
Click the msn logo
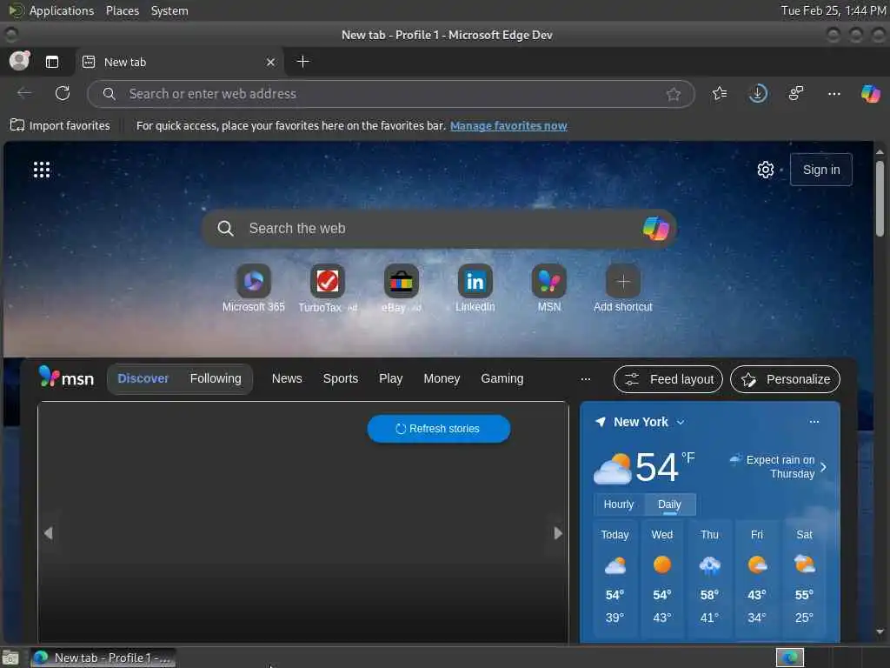tap(66, 377)
